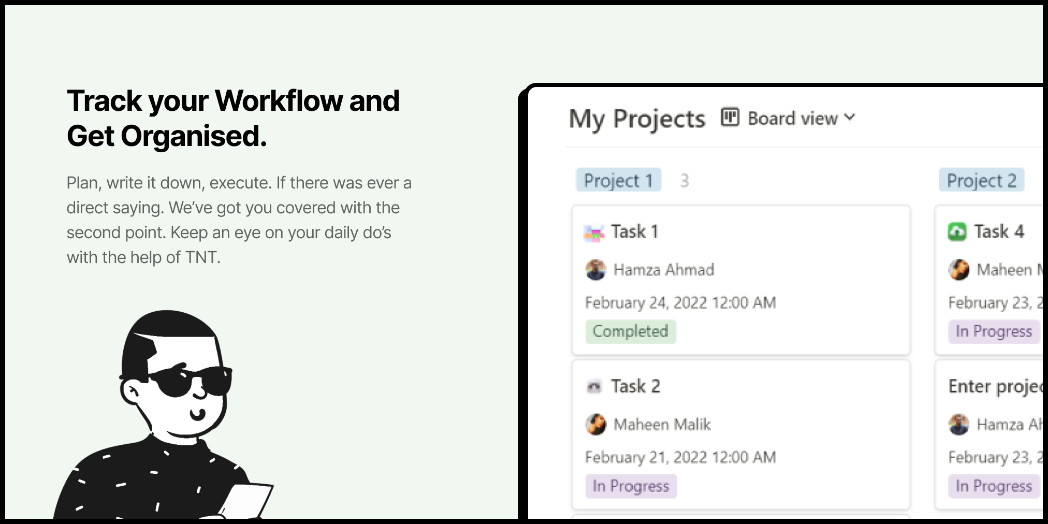Click the Board view label text
The width and height of the screenshot is (1048, 524).
tap(793, 119)
